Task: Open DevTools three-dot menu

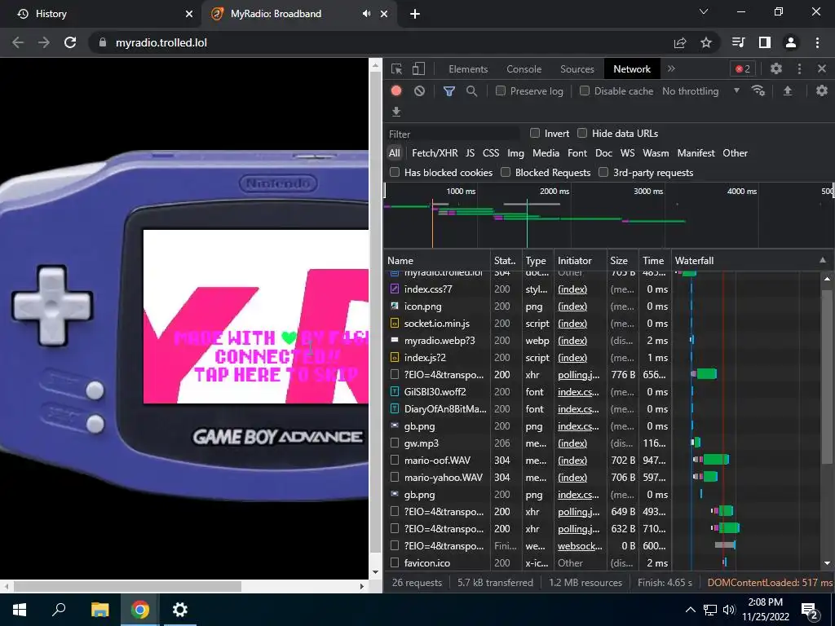Action: tap(799, 68)
